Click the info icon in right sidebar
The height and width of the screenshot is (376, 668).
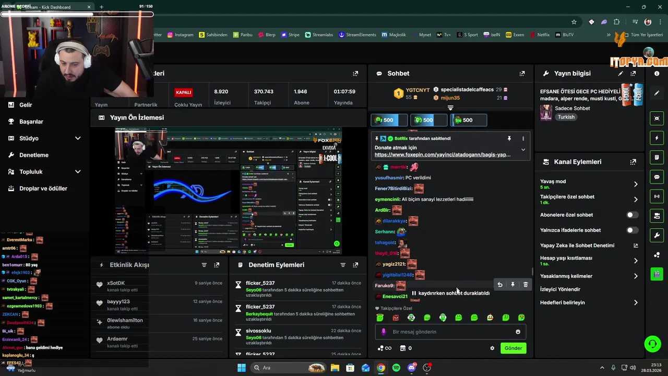[x=657, y=74]
